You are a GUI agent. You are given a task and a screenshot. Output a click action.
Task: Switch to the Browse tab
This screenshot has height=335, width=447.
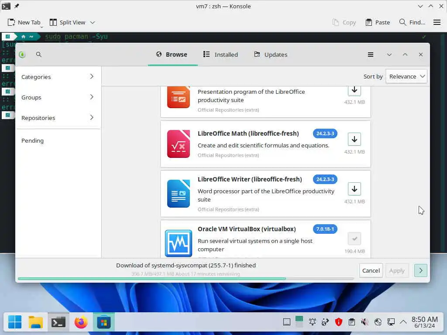pyautogui.click(x=172, y=55)
